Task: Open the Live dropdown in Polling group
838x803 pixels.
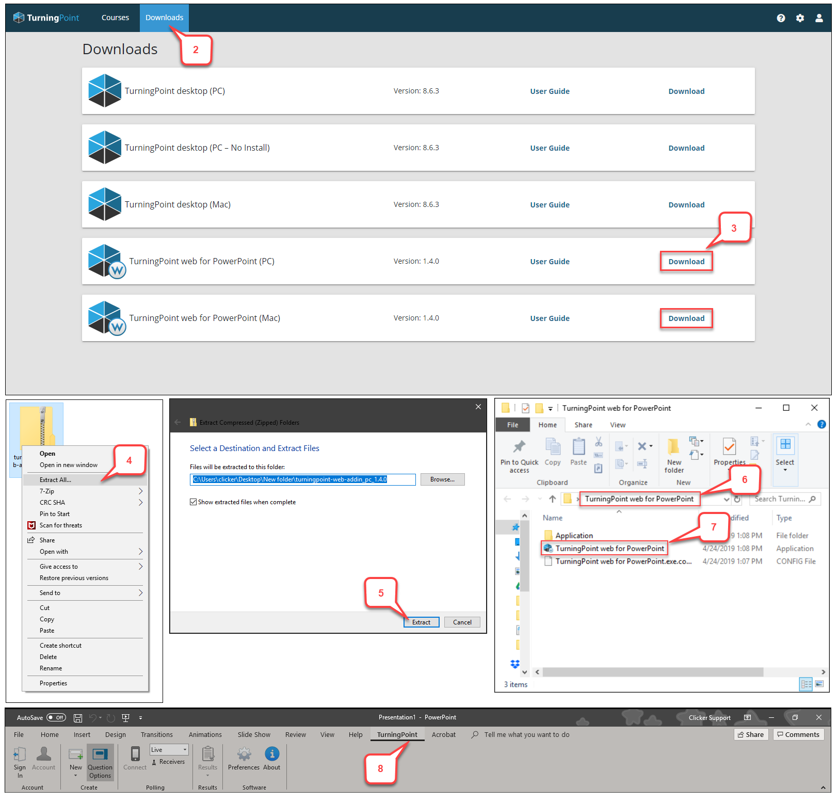Action: tap(169, 749)
